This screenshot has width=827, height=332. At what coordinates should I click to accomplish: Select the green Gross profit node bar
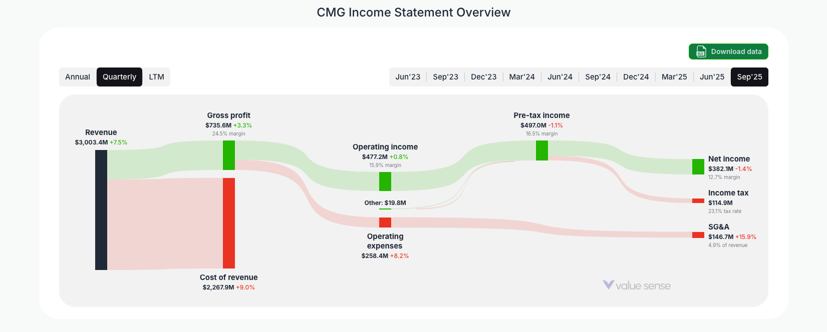(x=229, y=156)
